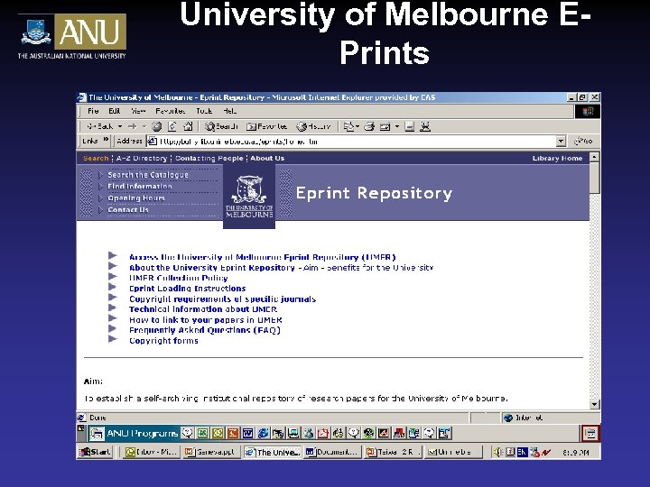Open Copyright requirements of specific journals link

click(222, 299)
